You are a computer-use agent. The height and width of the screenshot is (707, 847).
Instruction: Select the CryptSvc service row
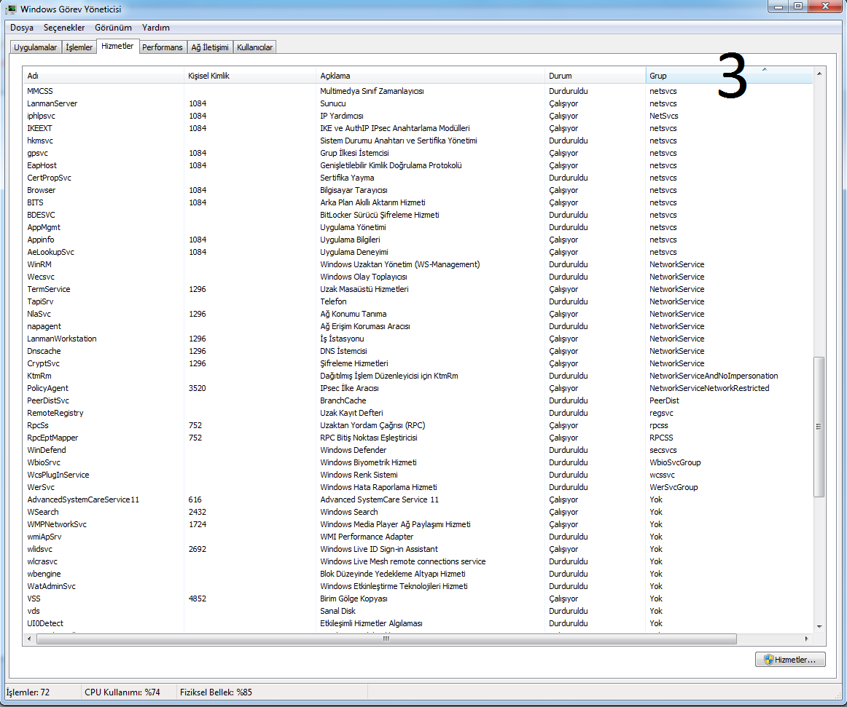click(418, 364)
